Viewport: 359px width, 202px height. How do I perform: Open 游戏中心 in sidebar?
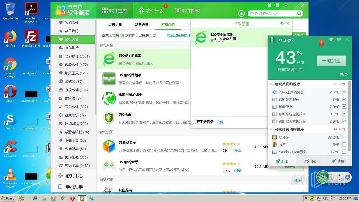click(x=73, y=176)
